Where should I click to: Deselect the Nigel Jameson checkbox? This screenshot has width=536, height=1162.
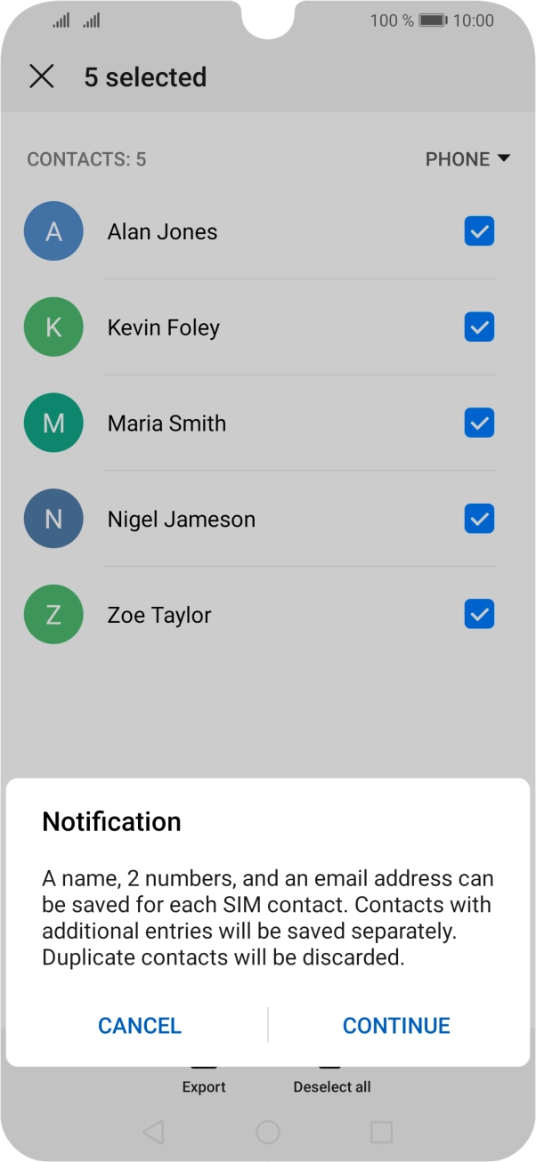coord(479,519)
